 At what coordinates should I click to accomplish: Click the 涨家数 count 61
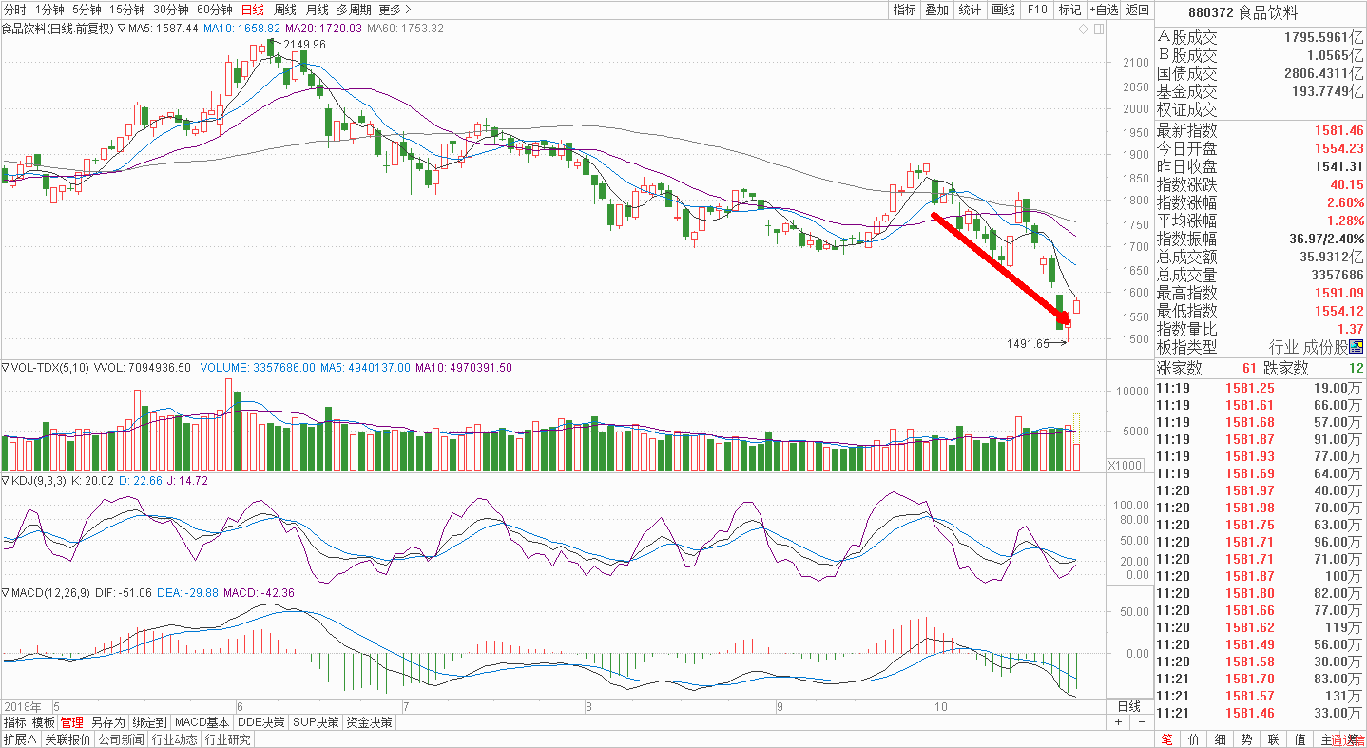[1248, 369]
